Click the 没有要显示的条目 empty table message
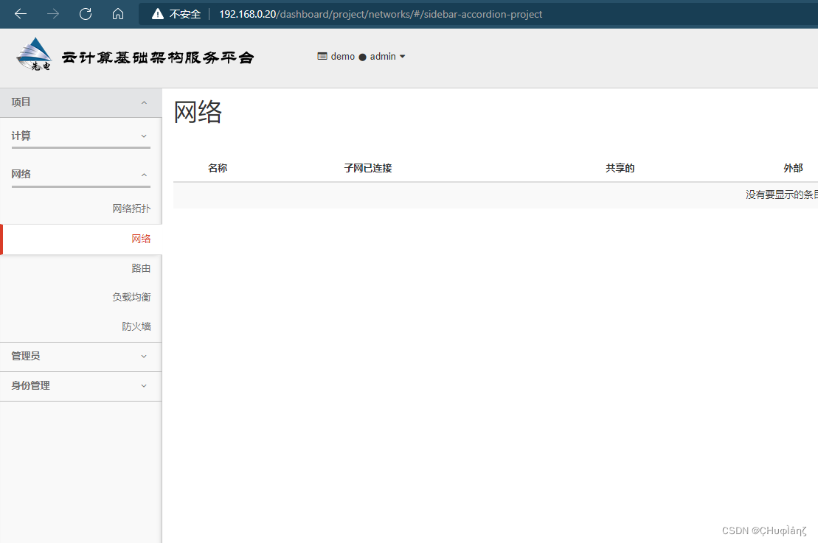The width and height of the screenshot is (818, 543). coord(781,195)
